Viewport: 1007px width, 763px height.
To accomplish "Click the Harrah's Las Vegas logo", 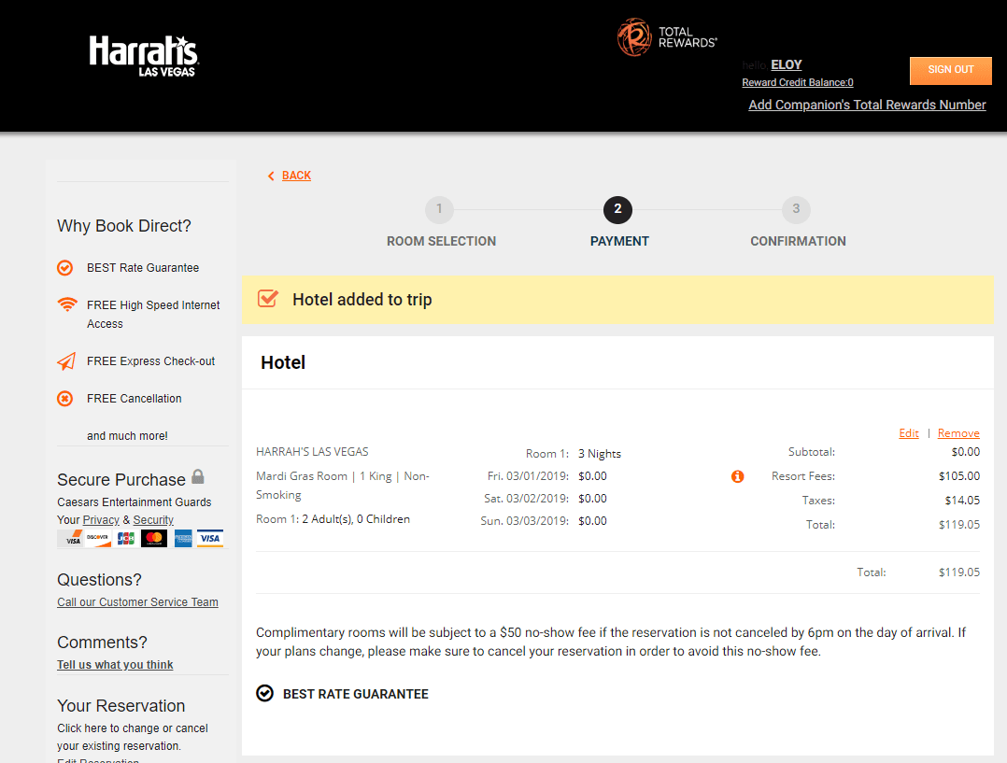I will pos(144,57).
